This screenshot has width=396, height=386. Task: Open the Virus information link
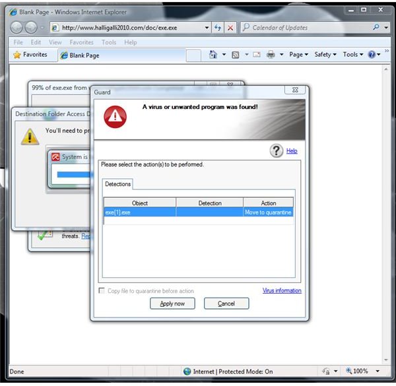pyautogui.click(x=282, y=290)
